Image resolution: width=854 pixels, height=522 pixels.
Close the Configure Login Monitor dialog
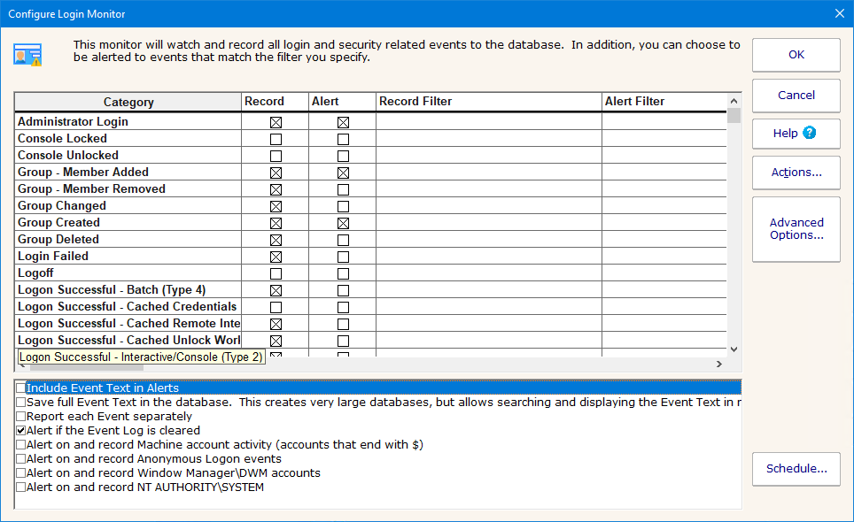[x=839, y=13]
